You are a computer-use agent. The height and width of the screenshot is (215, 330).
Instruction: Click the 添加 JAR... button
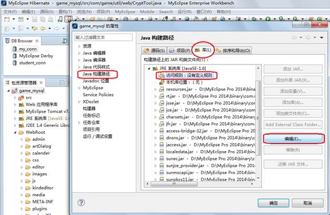tap(293, 69)
